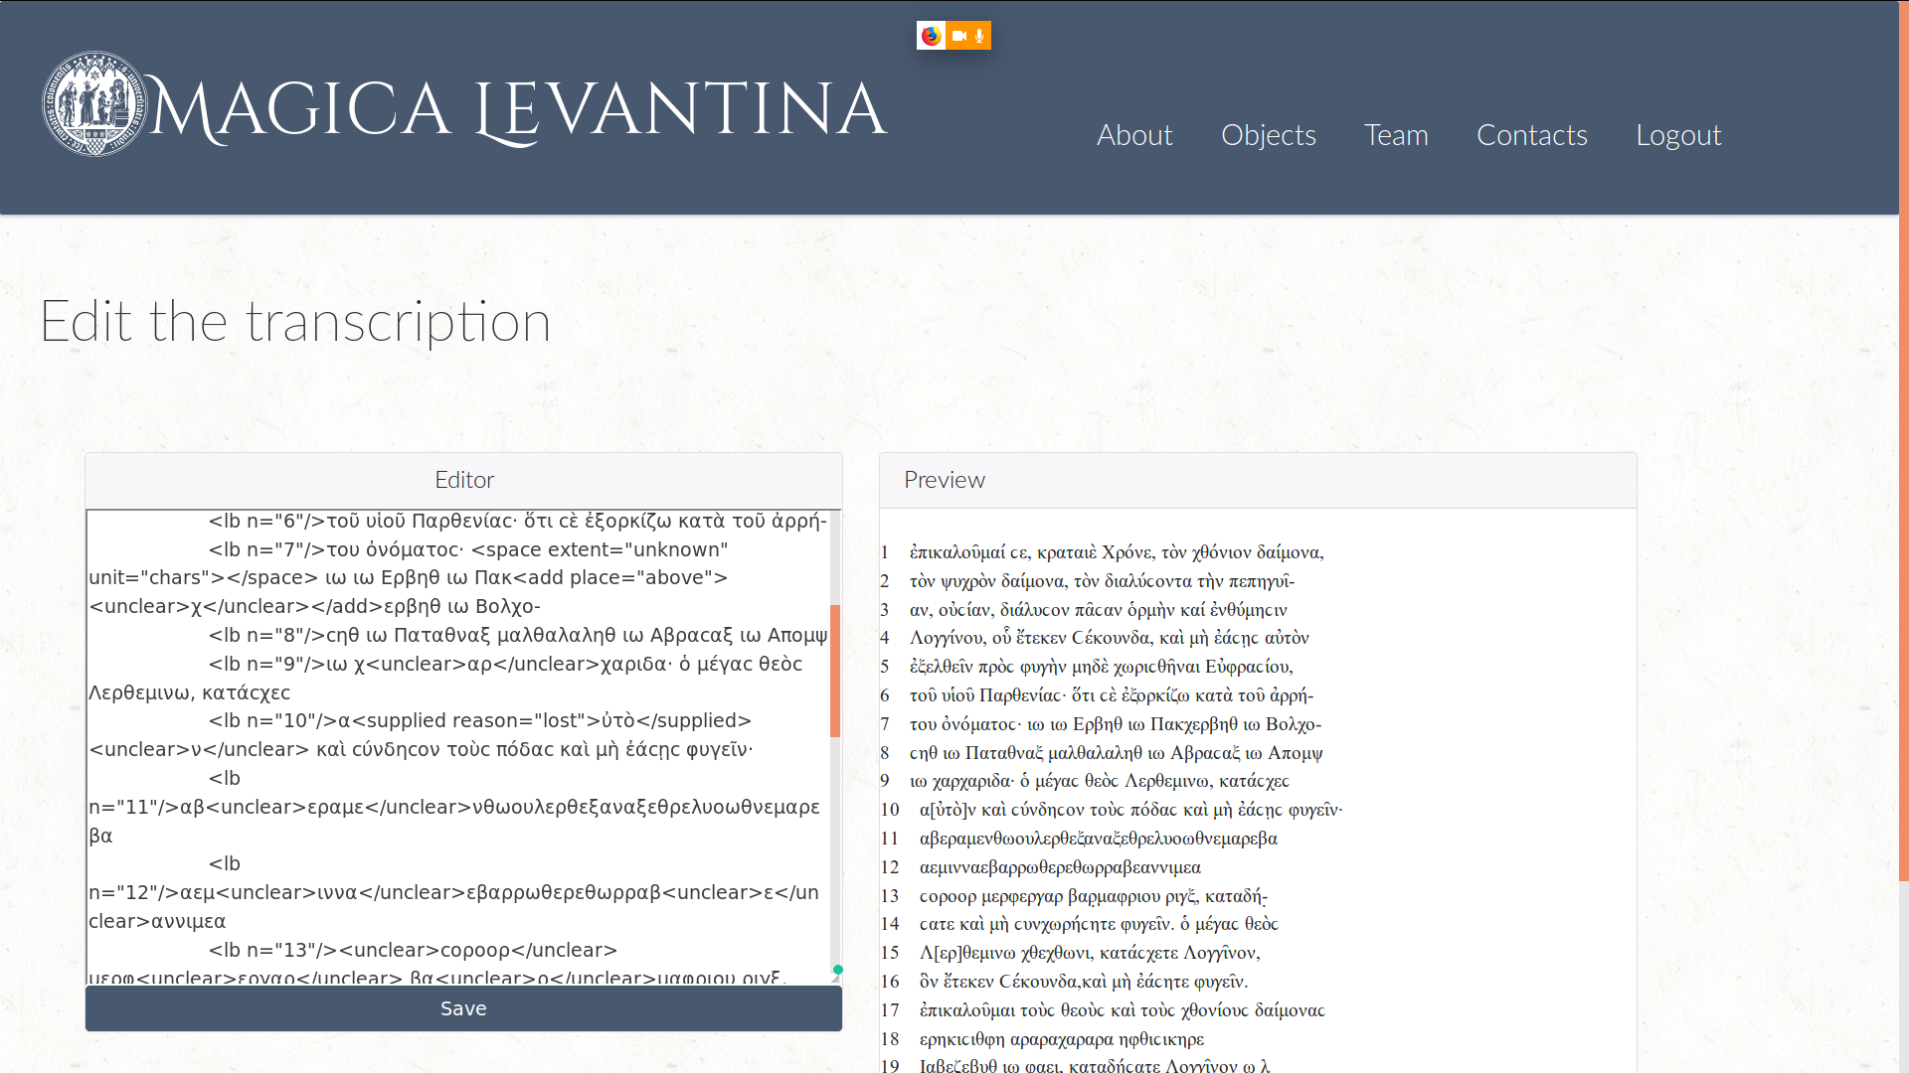Image resolution: width=1909 pixels, height=1073 pixels.
Task: Click the Firefox icon in sharing indicator
Action: click(931, 36)
